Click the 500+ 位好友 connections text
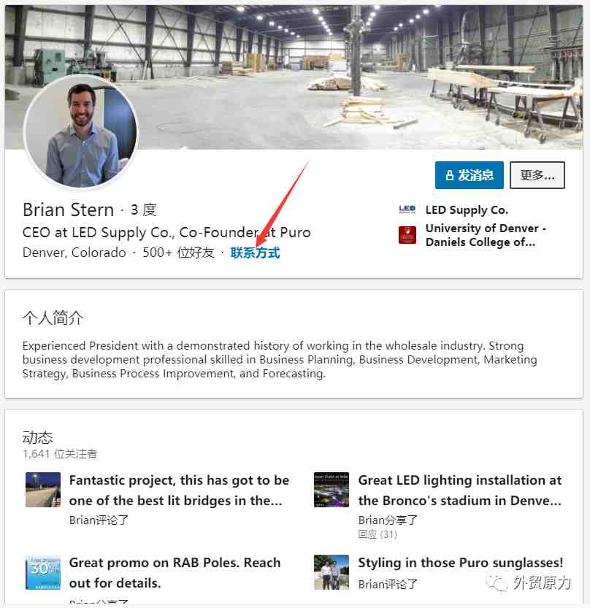Viewport: 590px width, 608px height. point(178,253)
